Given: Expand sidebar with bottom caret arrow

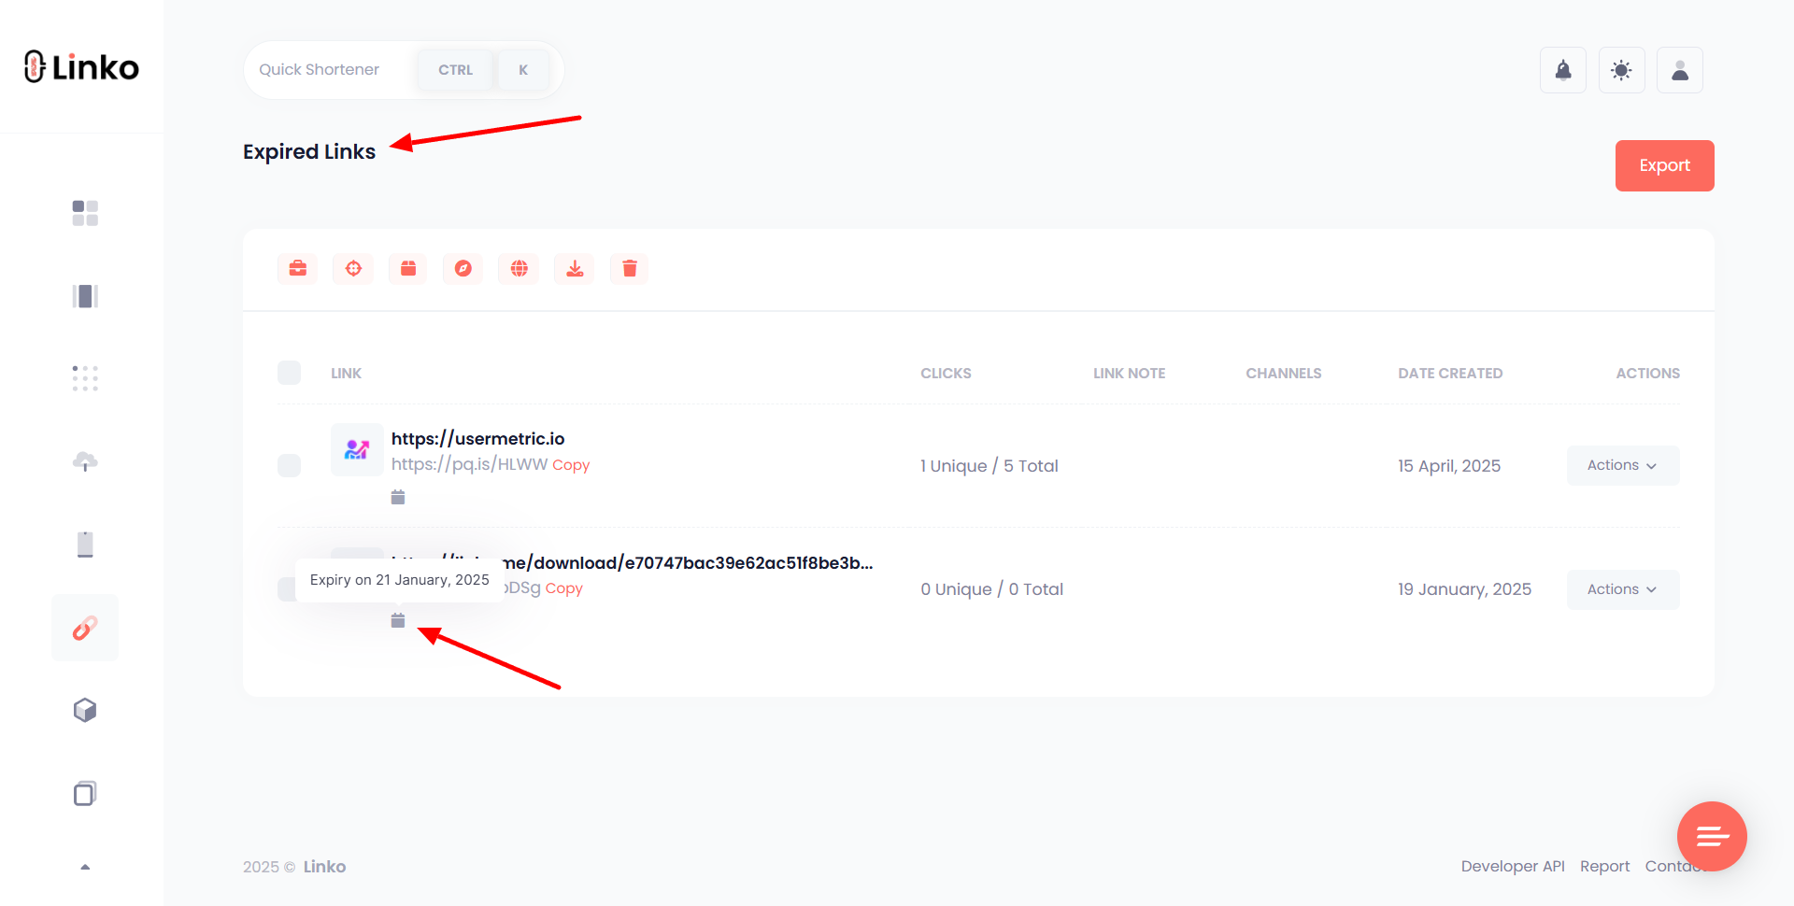Looking at the screenshot, I should point(85,867).
